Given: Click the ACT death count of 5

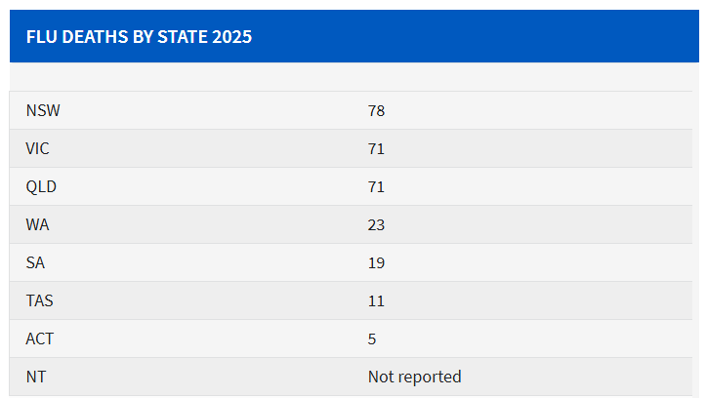Looking at the screenshot, I should click(x=372, y=339).
